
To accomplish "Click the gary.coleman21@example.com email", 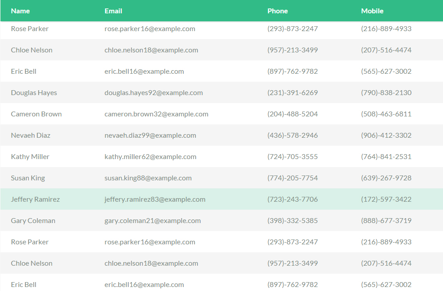I will 153,221.
